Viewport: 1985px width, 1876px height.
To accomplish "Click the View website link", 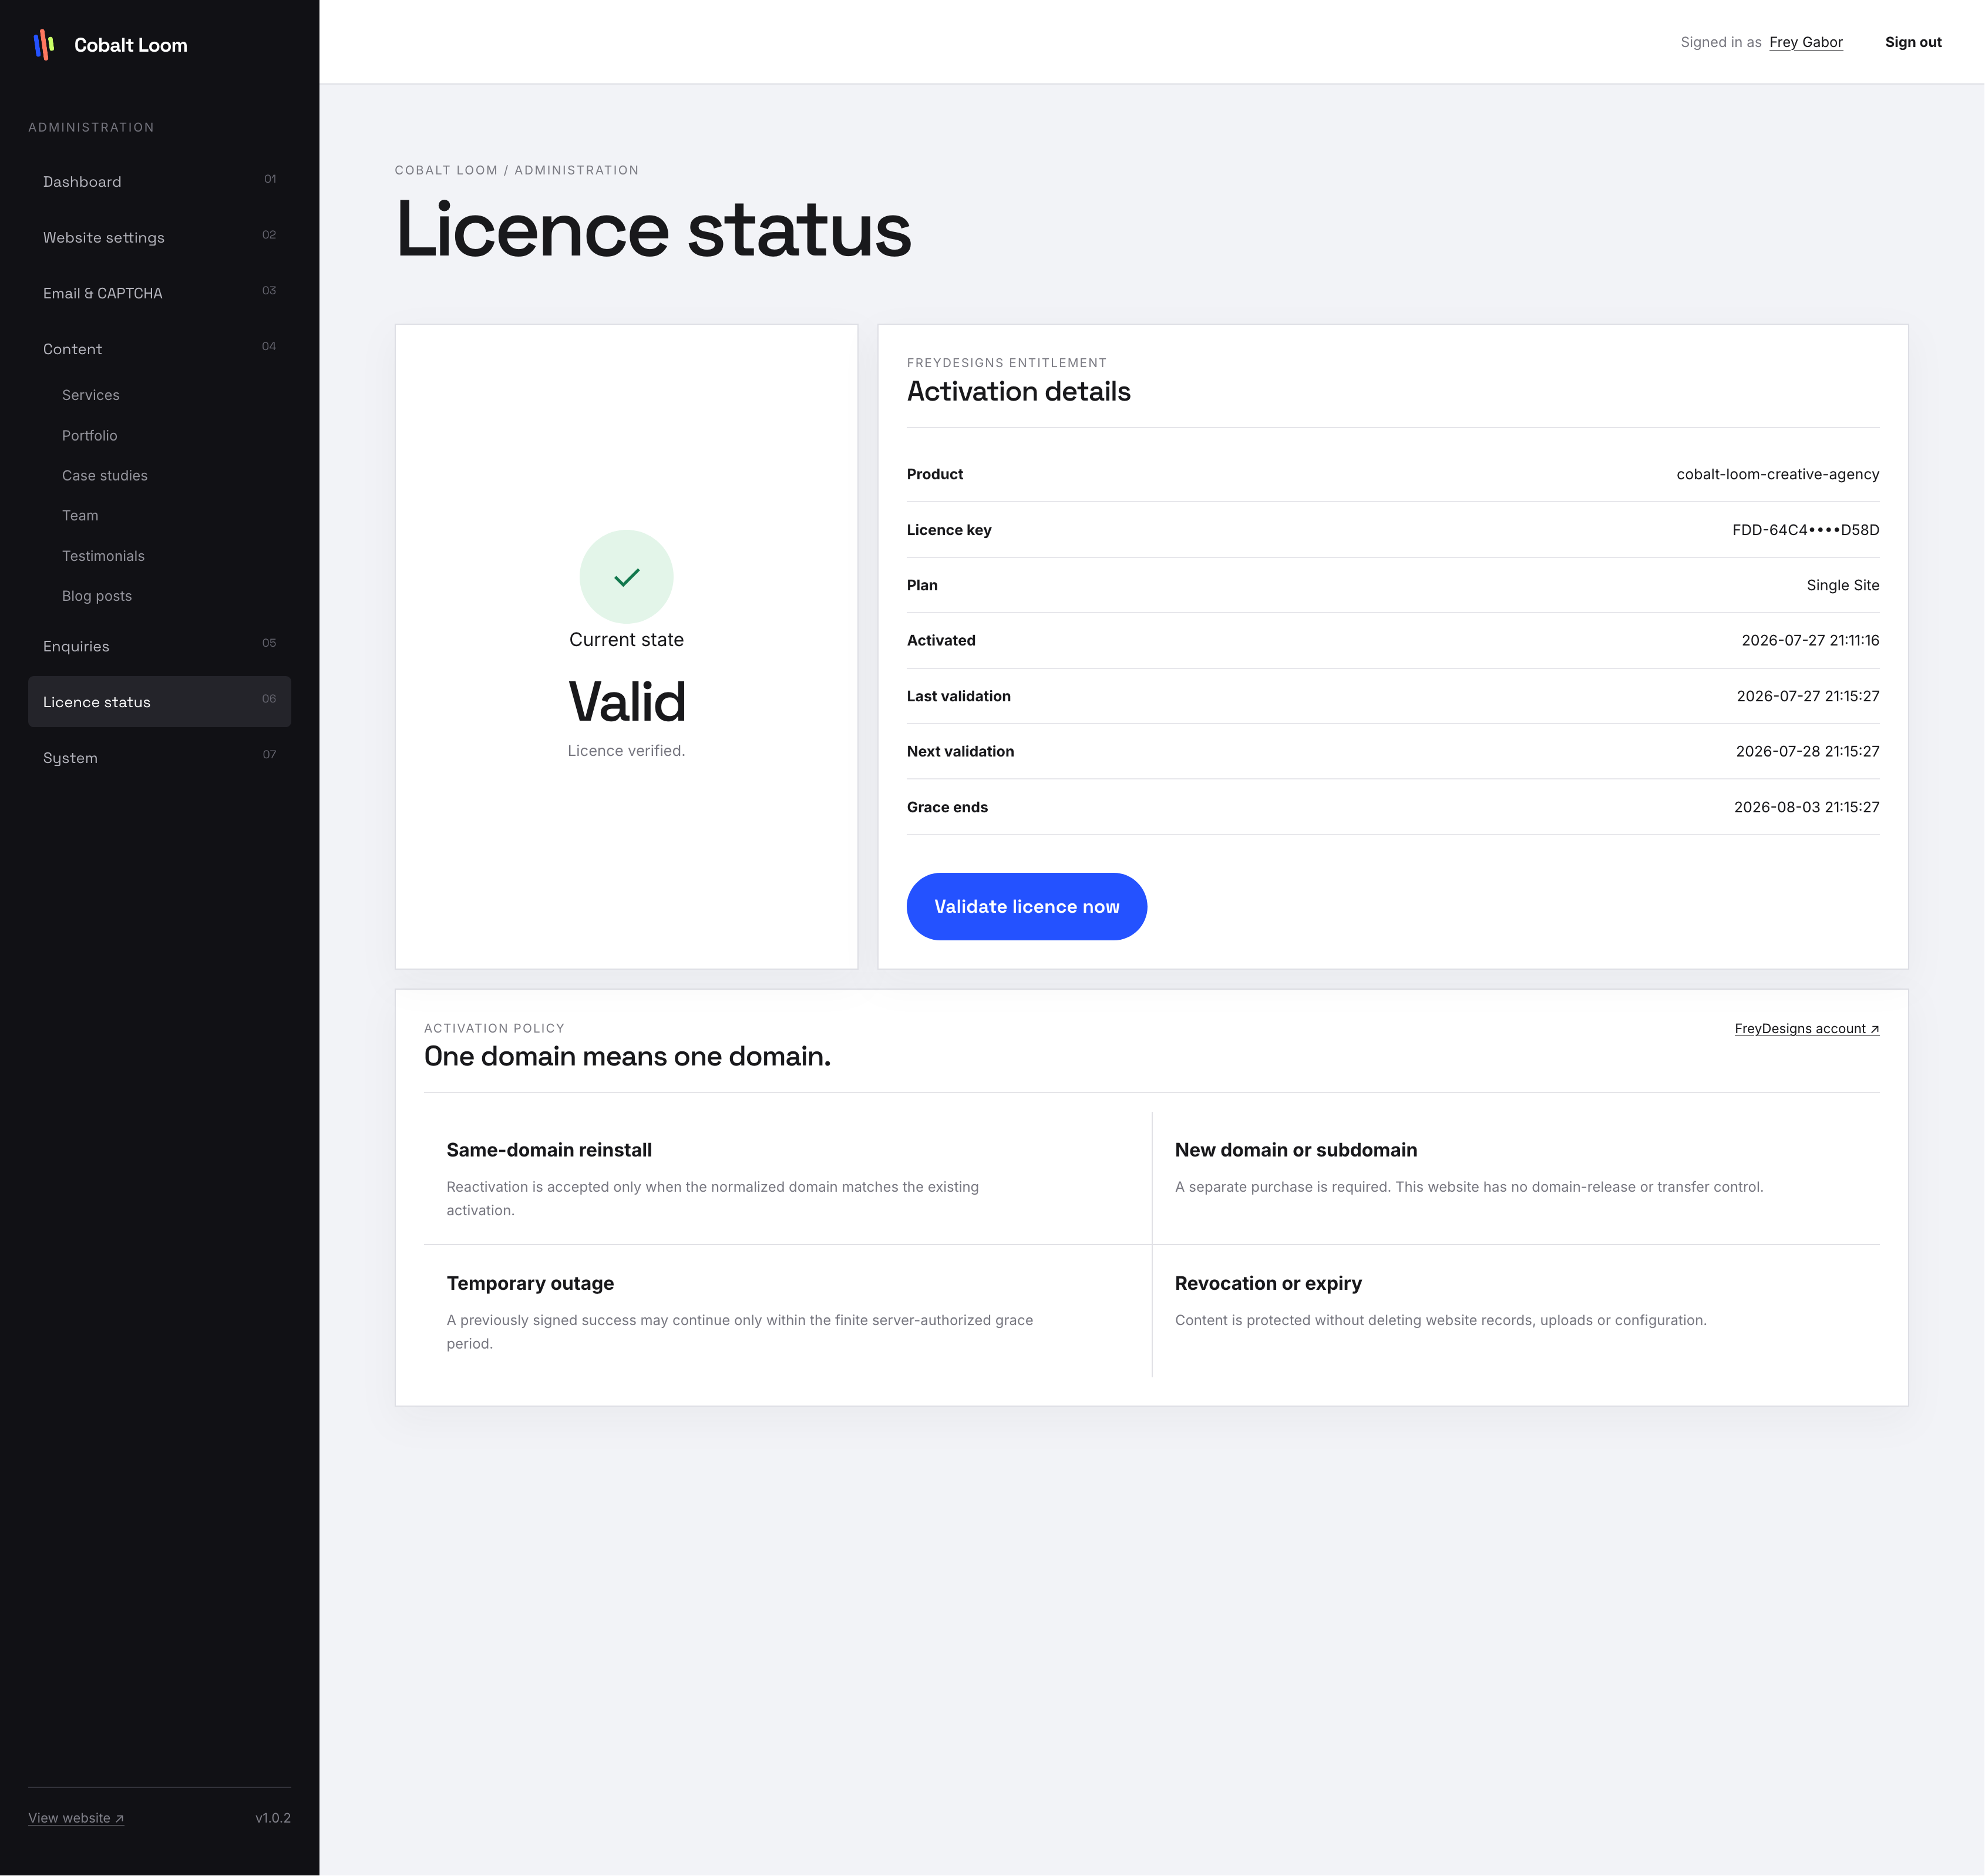I will pyautogui.click(x=76, y=1818).
